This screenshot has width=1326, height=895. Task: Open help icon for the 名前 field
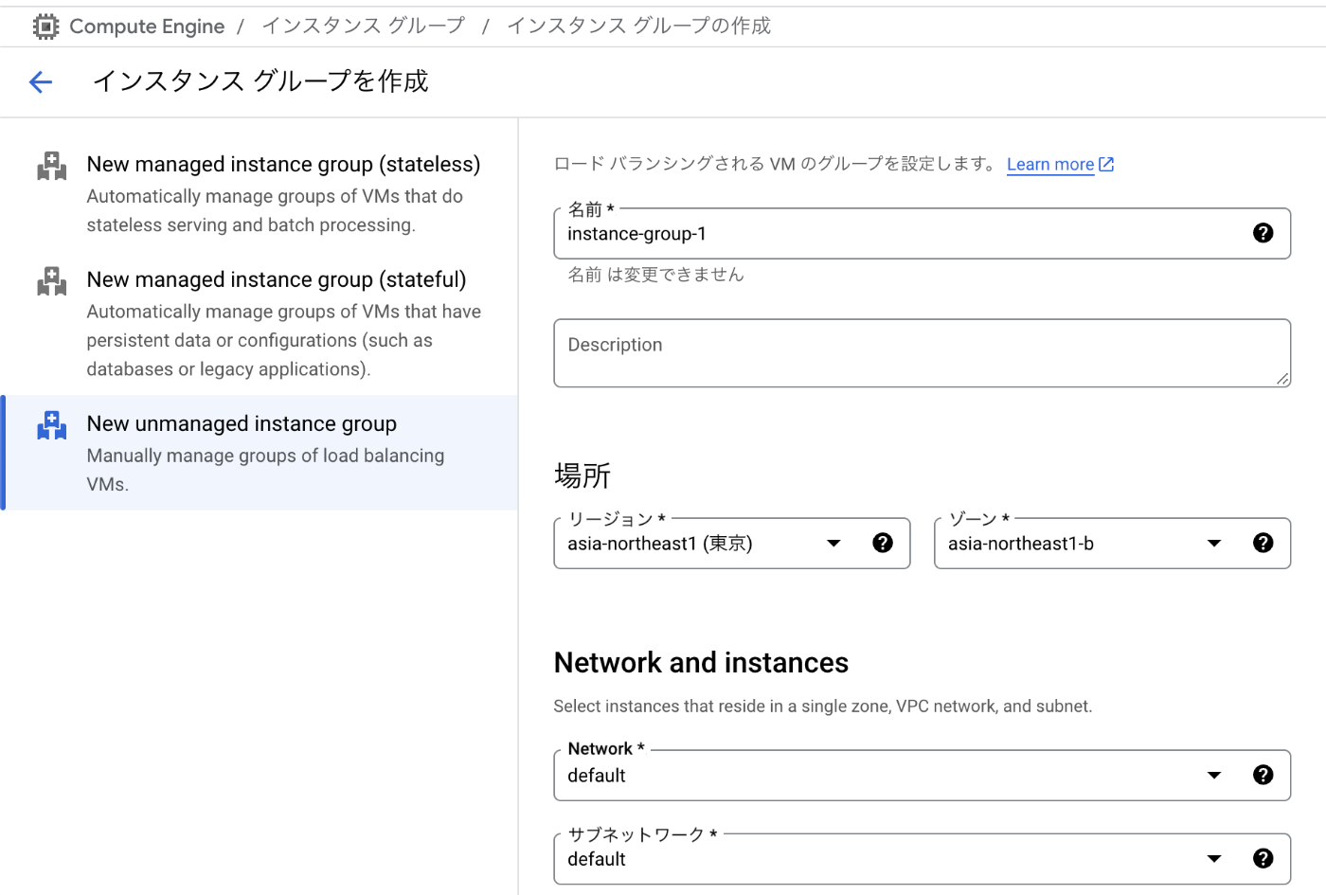pos(1263,233)
